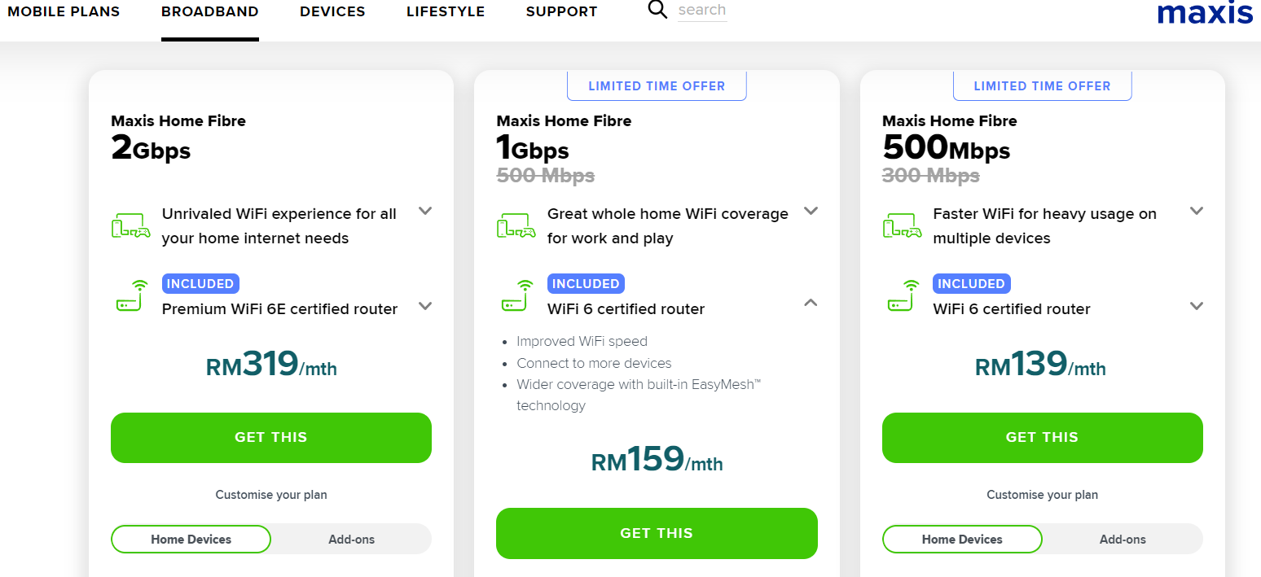Viewport: 1261px width, 577px height.
Task: Get the RM159/mth 1Gbps plan
Action: 657,533
